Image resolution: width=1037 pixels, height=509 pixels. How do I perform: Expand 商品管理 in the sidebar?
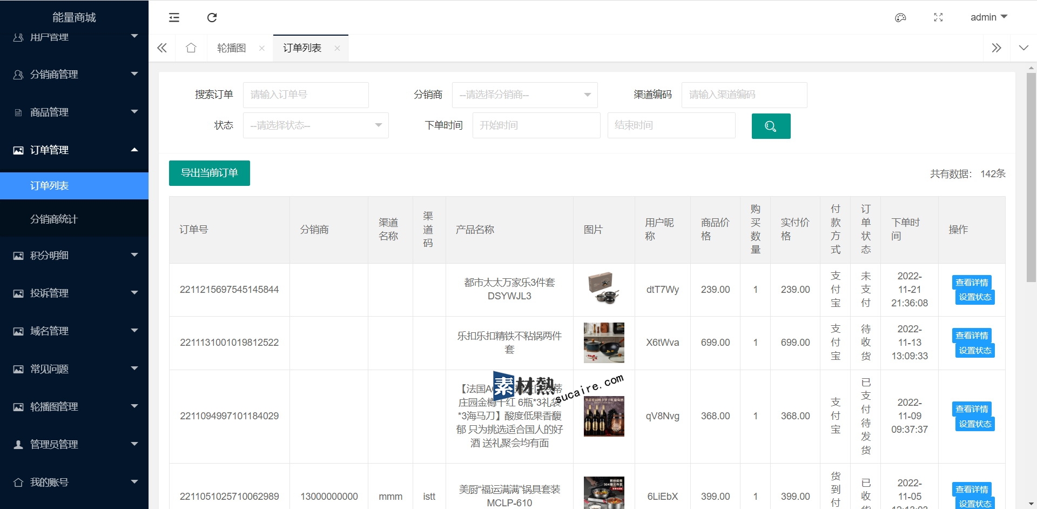coord(75,112)
